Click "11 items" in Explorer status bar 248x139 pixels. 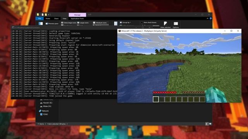(41, 124)
